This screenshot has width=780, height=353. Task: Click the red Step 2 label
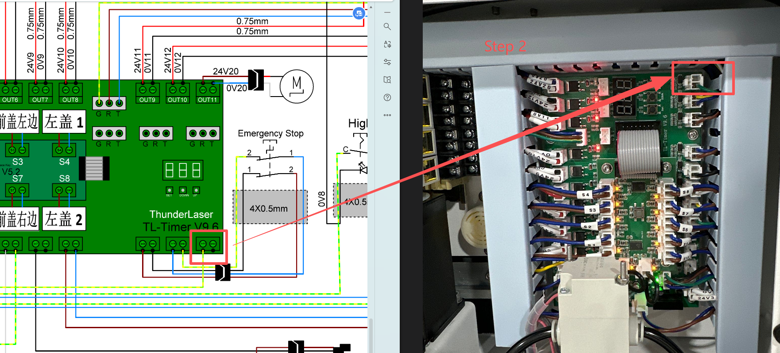[505, 47]
